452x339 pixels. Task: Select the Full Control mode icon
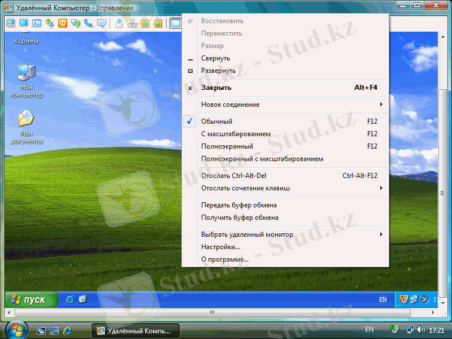(10, 23)
